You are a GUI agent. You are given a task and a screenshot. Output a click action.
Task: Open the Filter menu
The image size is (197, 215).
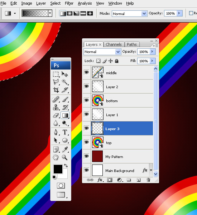click(69, 3)
